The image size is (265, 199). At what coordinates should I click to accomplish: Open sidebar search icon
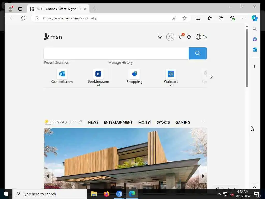click(x=255, y=29)
